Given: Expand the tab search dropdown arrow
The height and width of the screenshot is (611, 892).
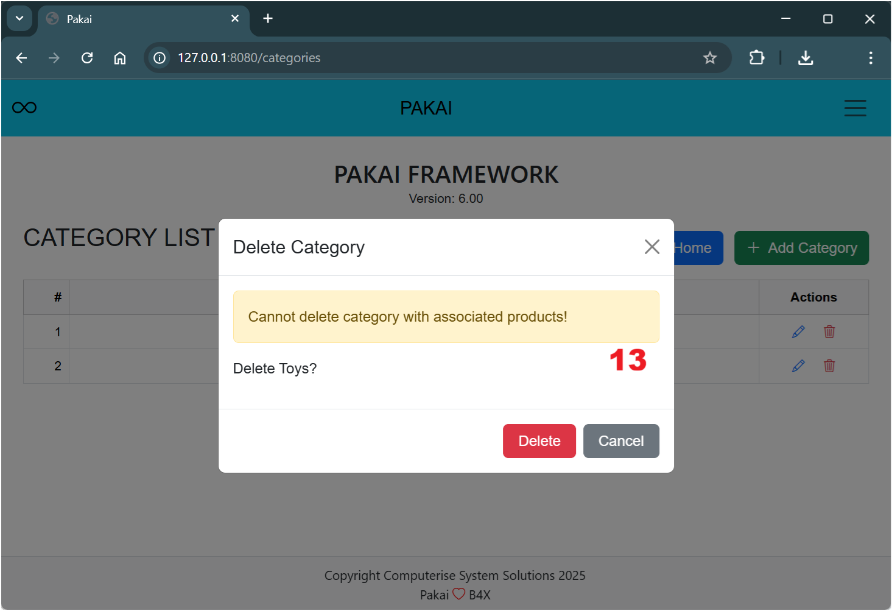Looking at the screenshot, I should click(19, 18).
